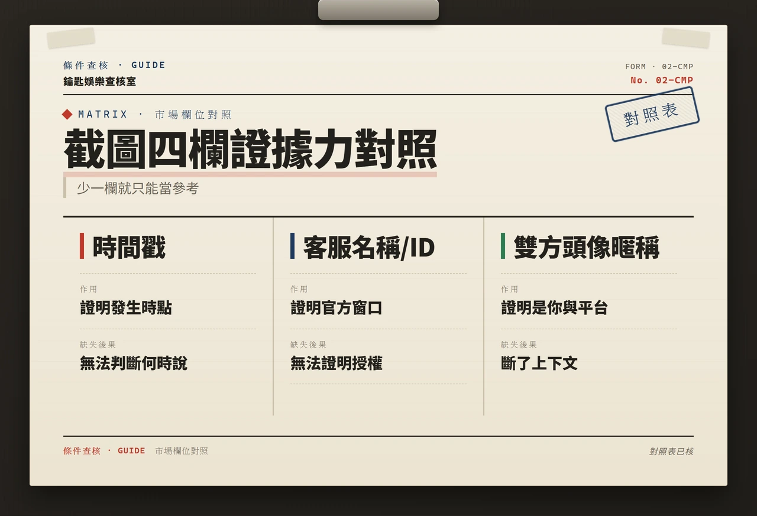Click the MATRIX label

(x=103, y=115)
